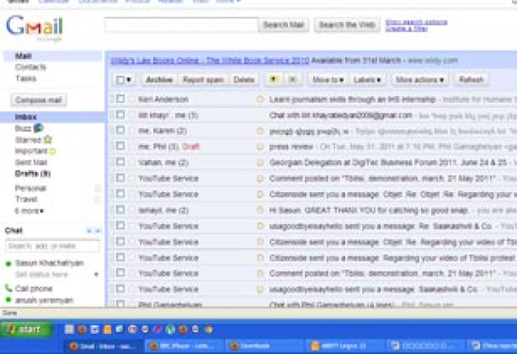This screenshot has height=354, width=517.
Task: Open 'Learn journalism skills through an IHS internship' email
Action: click(352, 99)
